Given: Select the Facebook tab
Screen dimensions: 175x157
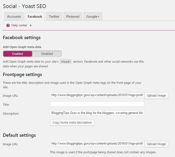Looking at the screenshot, I should (35, 17).
